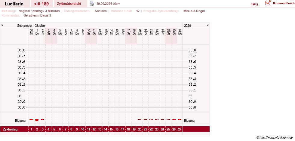The image size is (295, 141).
Task: Click the bleeding mark on cycle day 1
Action: click(x=31, y=119)
